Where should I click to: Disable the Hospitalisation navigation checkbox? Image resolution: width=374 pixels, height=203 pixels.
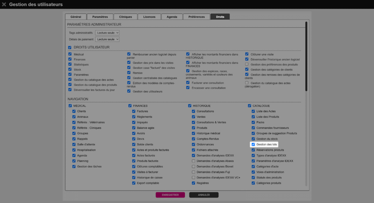coord(74,150)
